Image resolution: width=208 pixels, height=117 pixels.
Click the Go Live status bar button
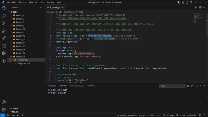181,115
